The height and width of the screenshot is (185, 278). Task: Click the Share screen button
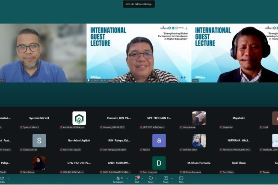pos(166,179)
